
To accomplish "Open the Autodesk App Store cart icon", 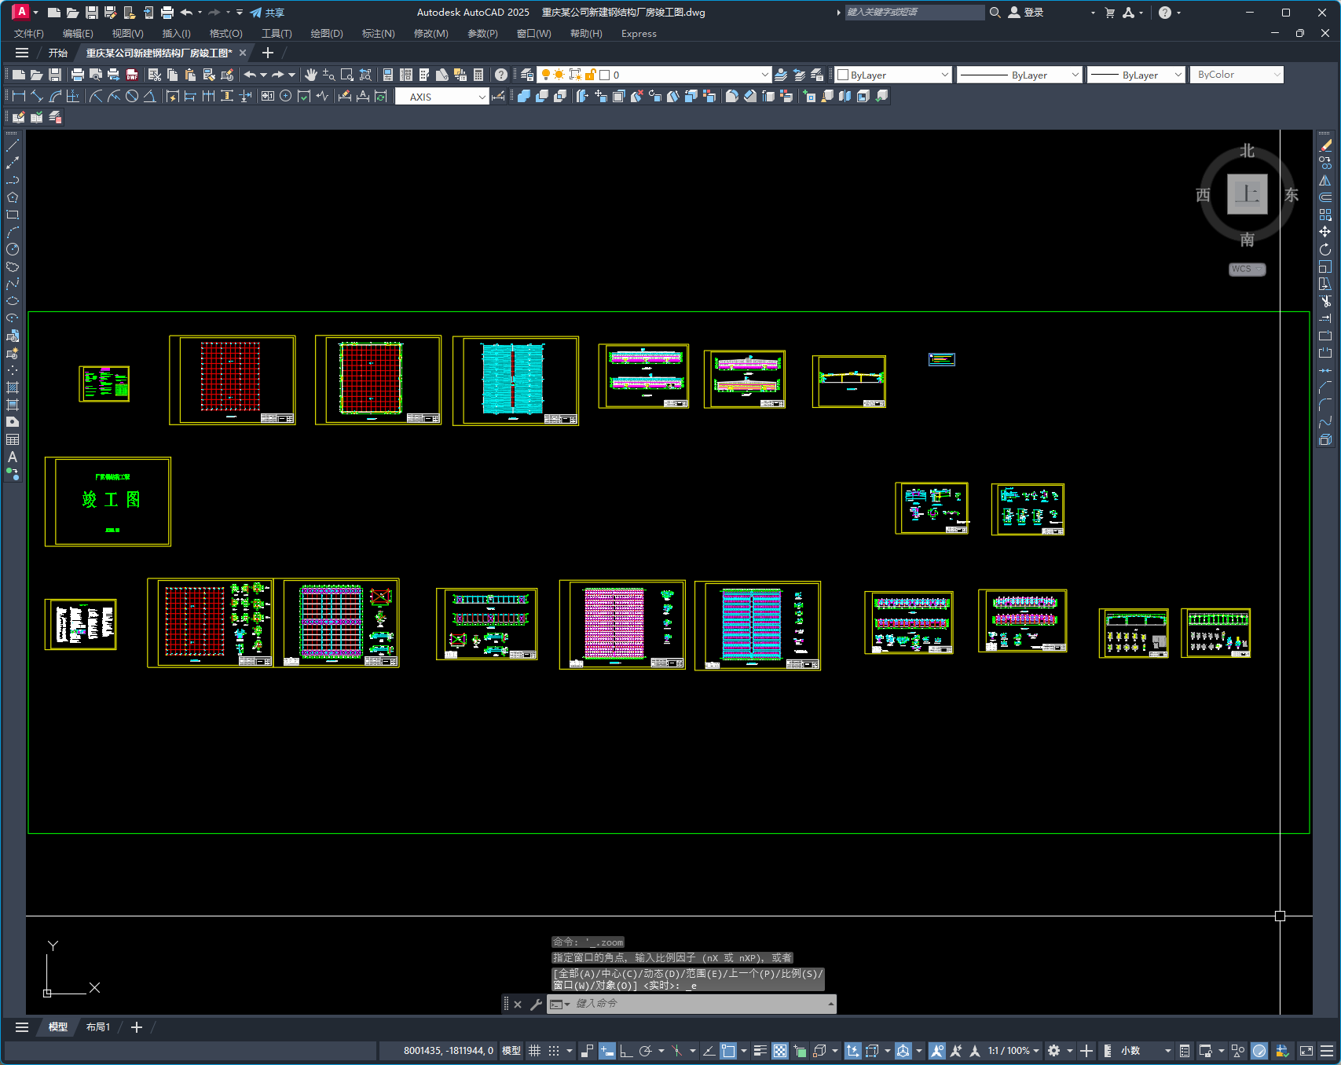I will pos(1109,13).
